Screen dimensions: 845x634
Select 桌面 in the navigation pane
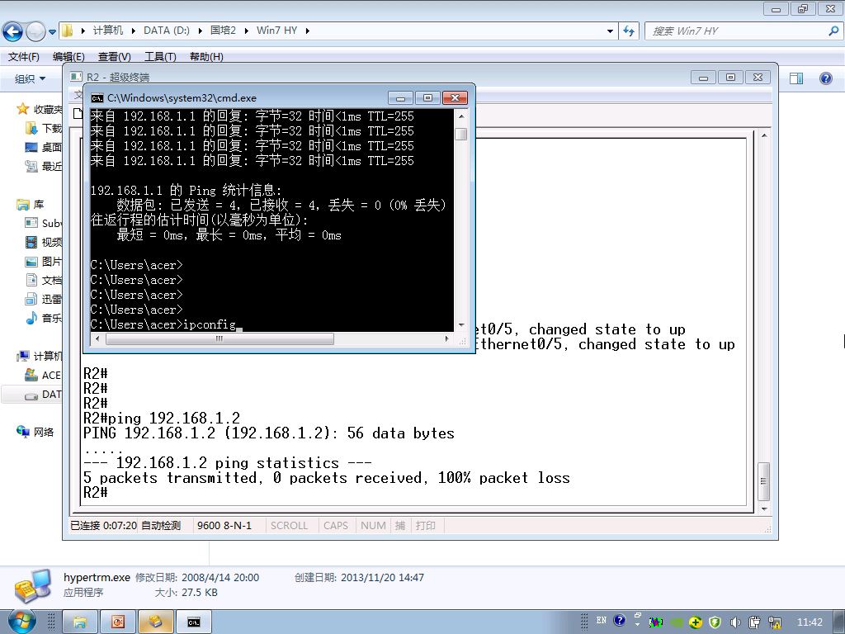coord(52,147)
